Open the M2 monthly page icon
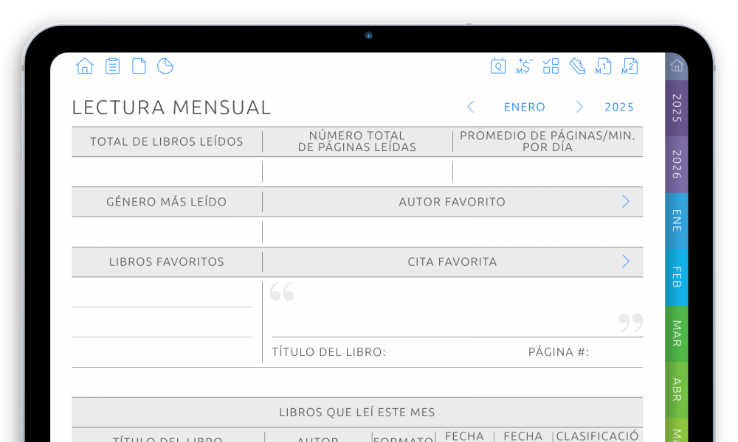This screenshot has width=738, height=442. [x=630, y=66]
